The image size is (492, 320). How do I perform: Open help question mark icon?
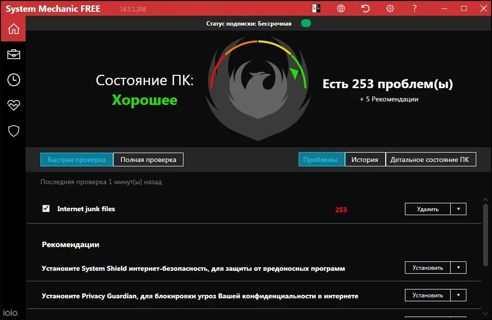coord(414,8)
